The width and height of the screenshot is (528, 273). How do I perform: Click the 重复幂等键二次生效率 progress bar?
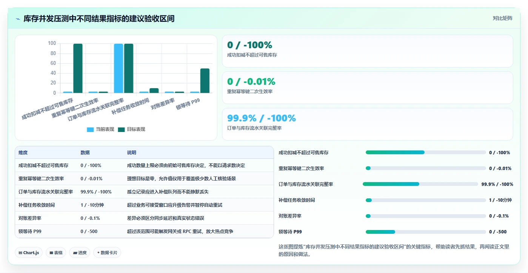(426, 168)
